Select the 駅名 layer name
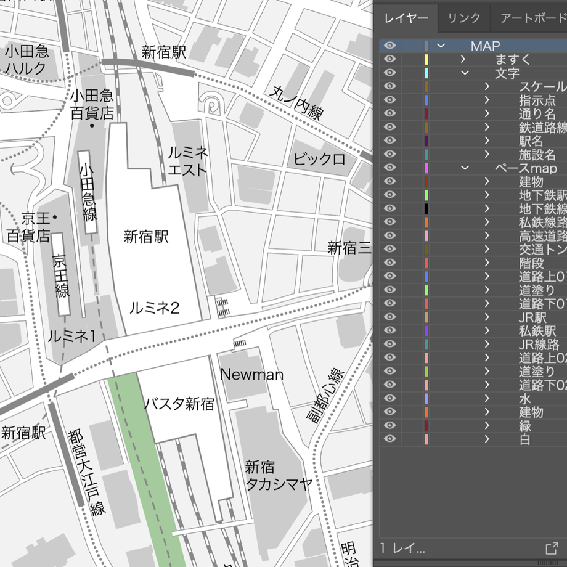The width and height of the screenshot is (567, 567). 531,141
